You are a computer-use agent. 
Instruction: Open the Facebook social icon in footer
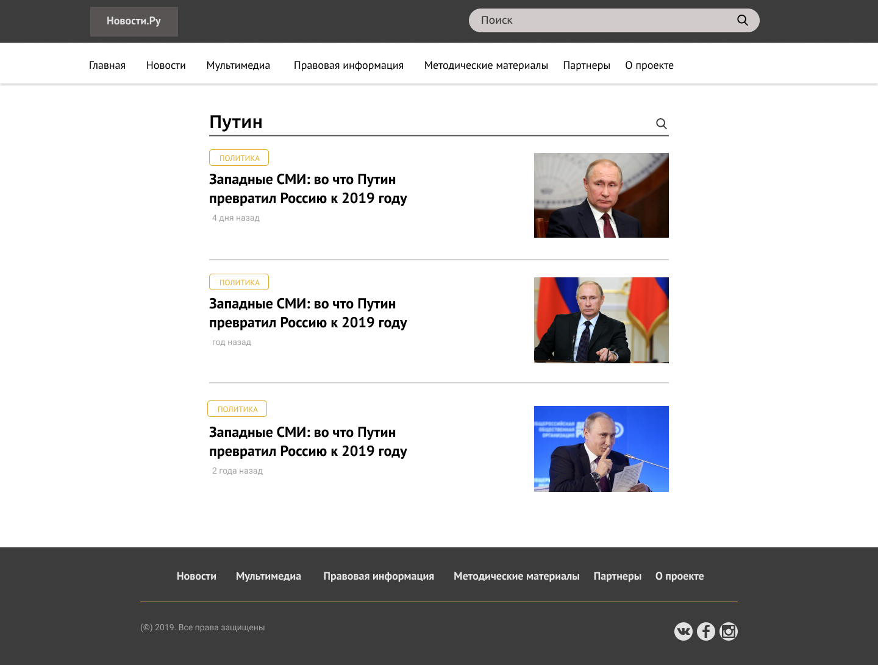pos(706,631)
